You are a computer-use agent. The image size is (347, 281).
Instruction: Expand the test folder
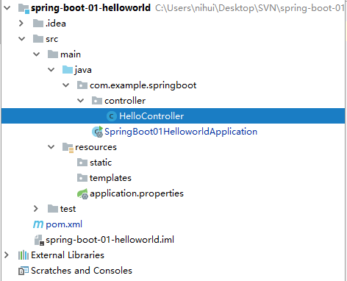tap(36, 209)
